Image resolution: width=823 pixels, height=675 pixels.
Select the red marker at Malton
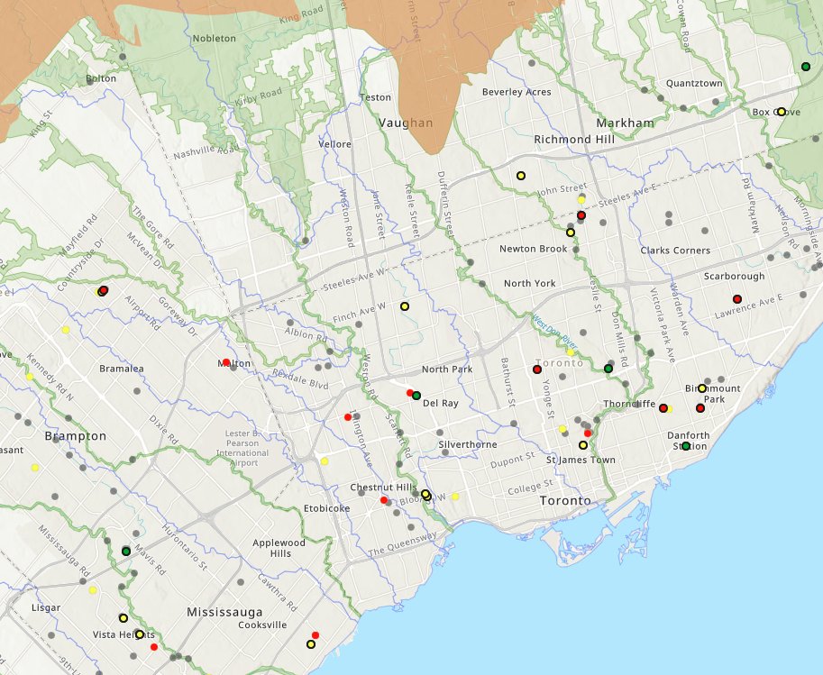click(x=226, y=362)
